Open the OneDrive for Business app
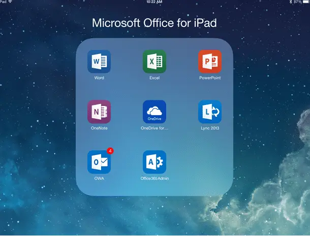 [x=154, y=112]
